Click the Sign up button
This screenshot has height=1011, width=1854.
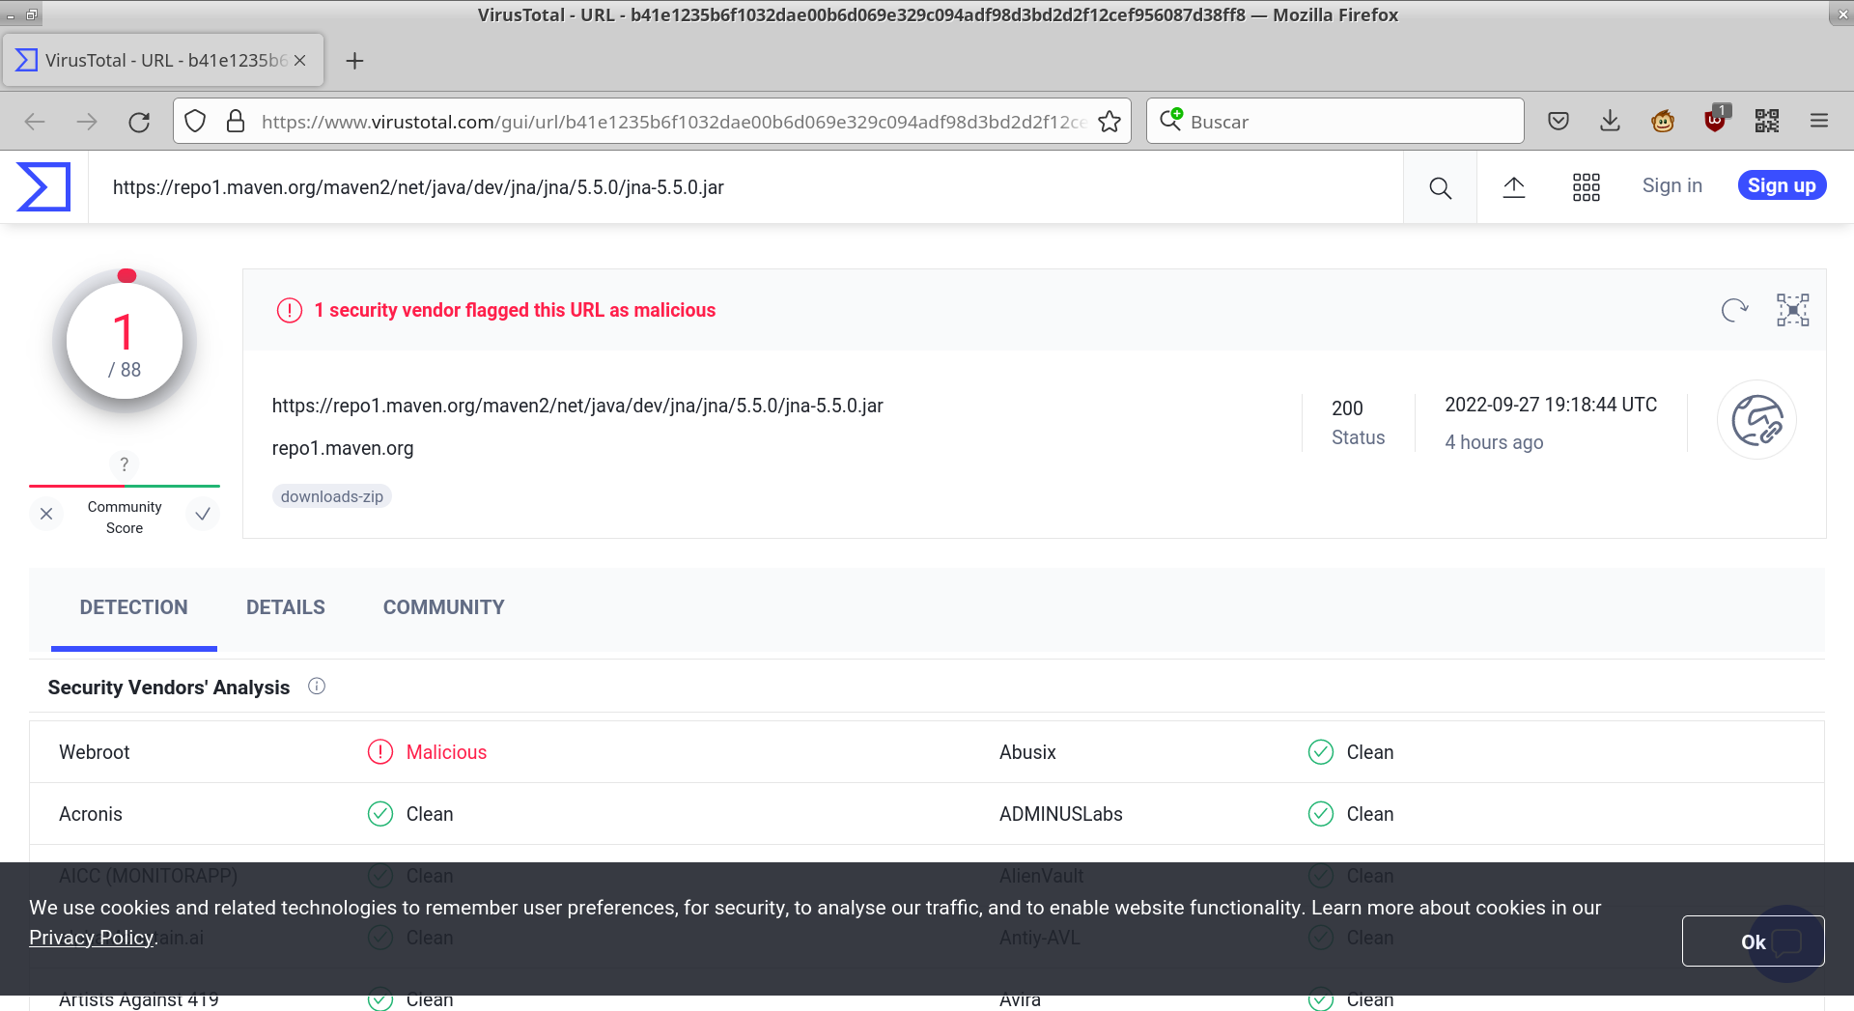pyautogui.click(x=1782, y=184)
